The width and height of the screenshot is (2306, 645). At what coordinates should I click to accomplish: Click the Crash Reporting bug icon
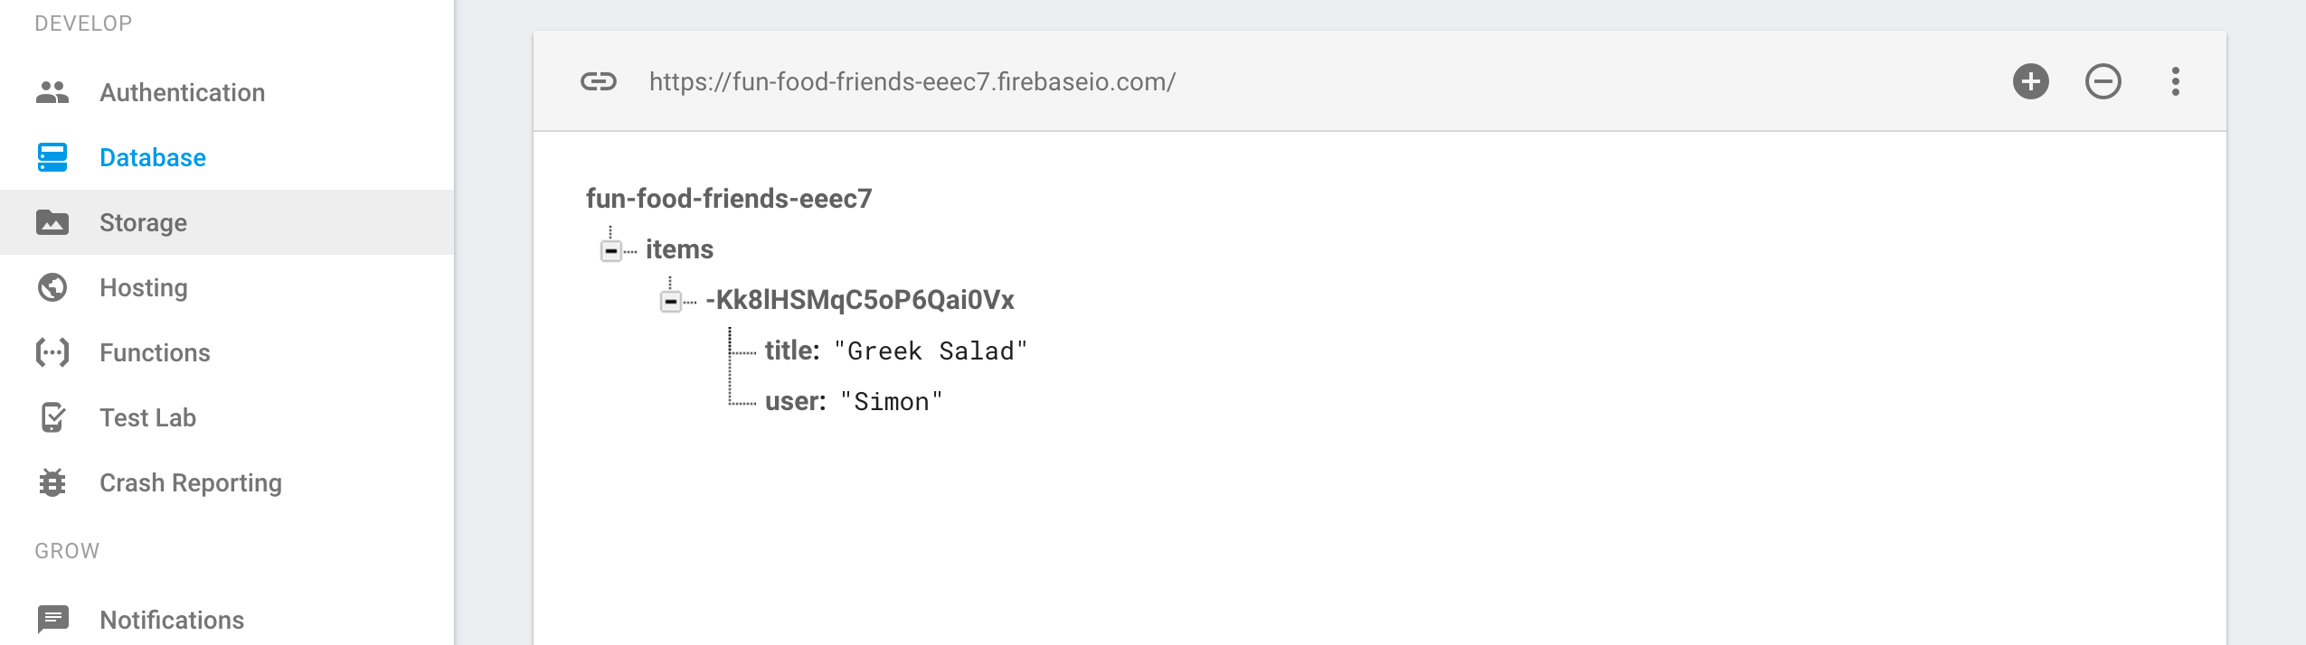[52, 482]
